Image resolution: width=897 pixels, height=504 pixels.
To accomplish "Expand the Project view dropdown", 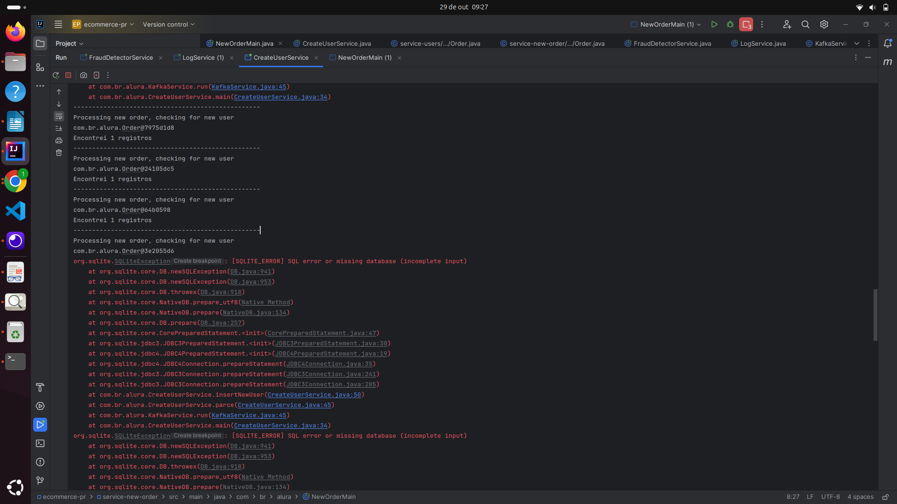I will click(69, 43).
